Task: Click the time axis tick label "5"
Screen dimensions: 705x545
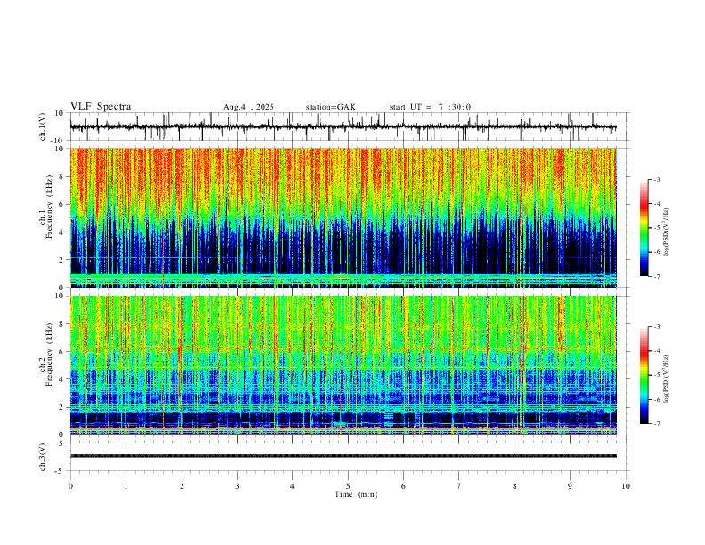Action: click(x=348, y=486)
